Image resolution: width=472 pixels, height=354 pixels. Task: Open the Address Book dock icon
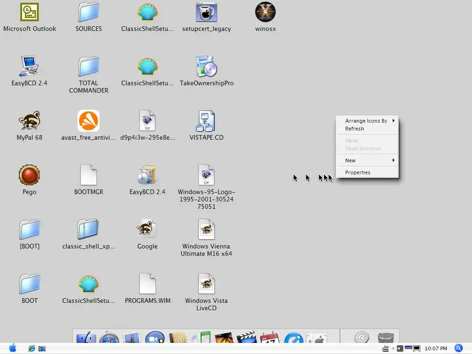click(x=178, y=338)
